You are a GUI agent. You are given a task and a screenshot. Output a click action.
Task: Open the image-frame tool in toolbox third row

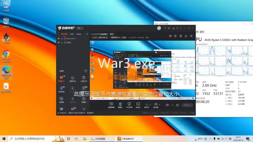tap(61, 100)
